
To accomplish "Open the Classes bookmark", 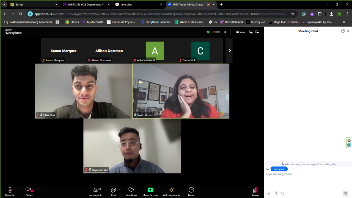I will click(x=72, y=22).
